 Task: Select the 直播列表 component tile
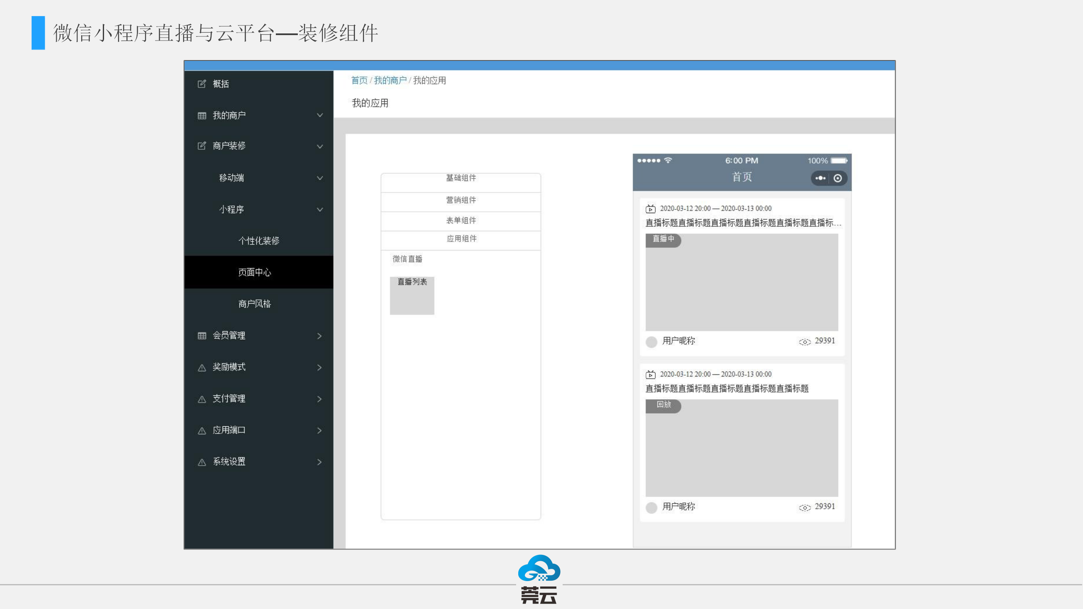[x=412, y=296]
